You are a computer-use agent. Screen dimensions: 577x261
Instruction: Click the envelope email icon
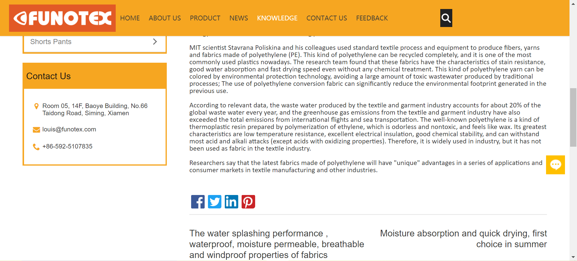[x=36, y=130]
